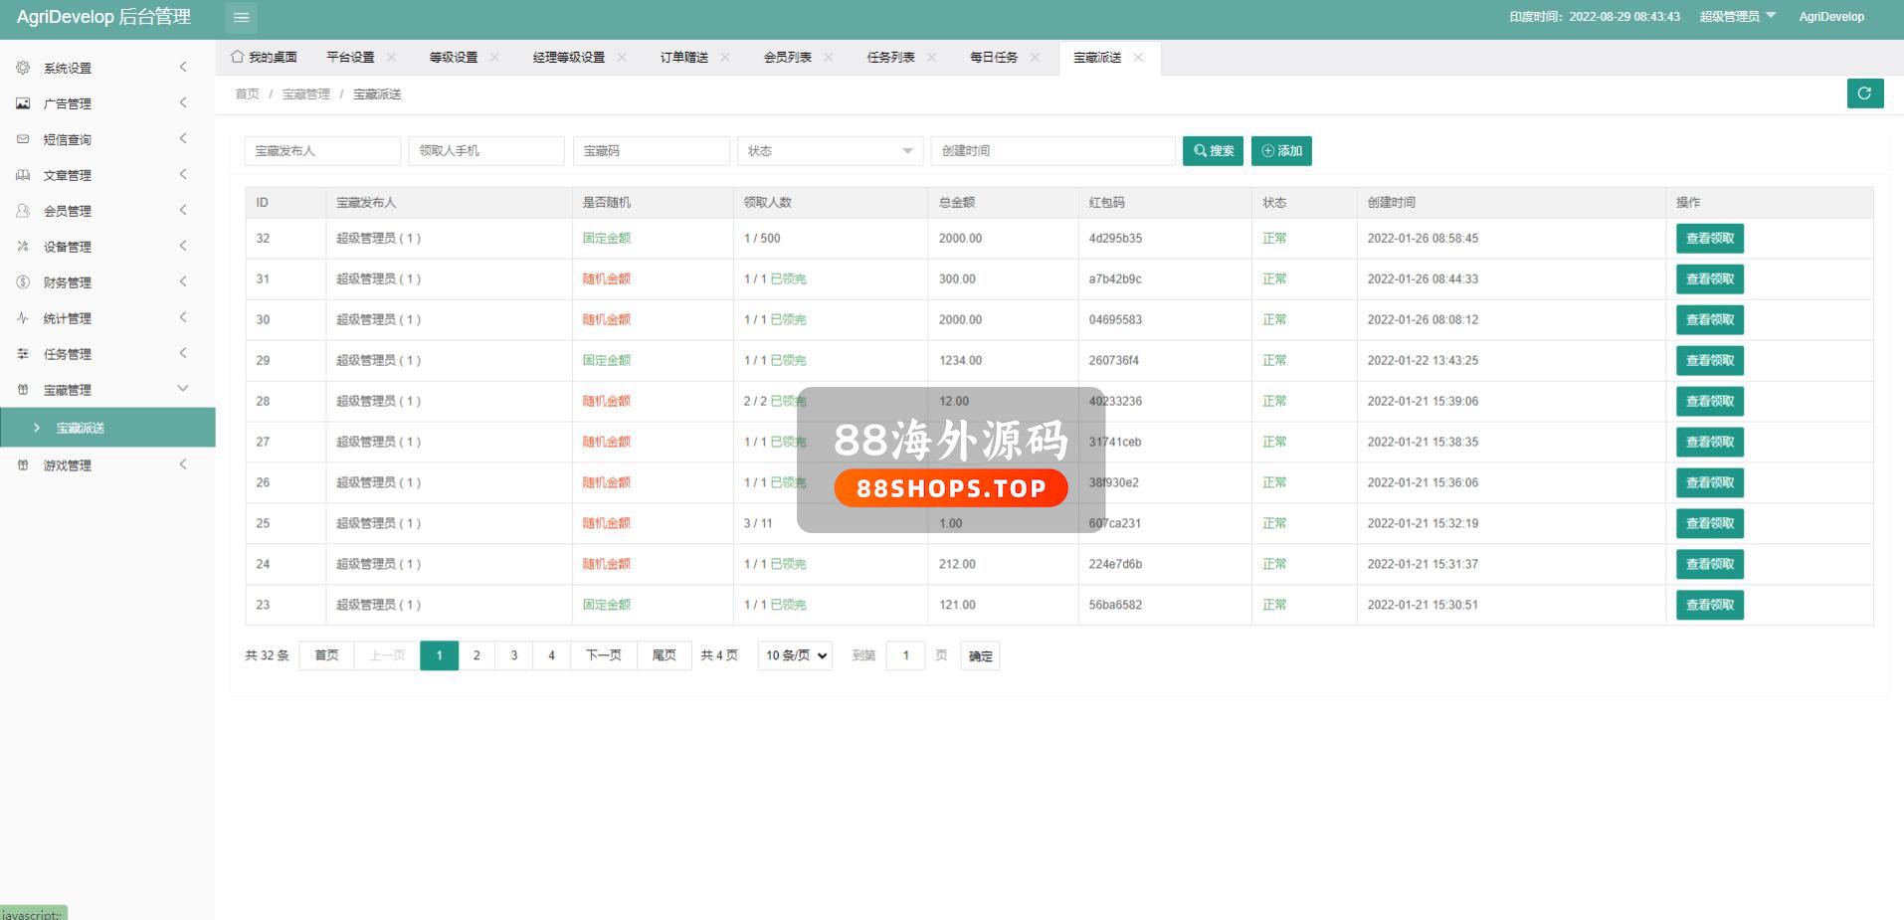Click the 短信查询 envelope icon
The width and height of the screenshot is (1904, 920).
coord(23,139)
